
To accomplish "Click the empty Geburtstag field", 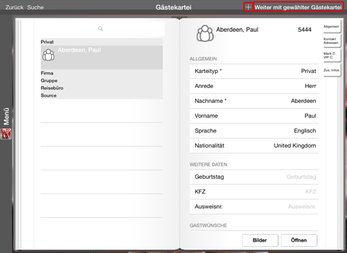I will (x=254, y=177).
